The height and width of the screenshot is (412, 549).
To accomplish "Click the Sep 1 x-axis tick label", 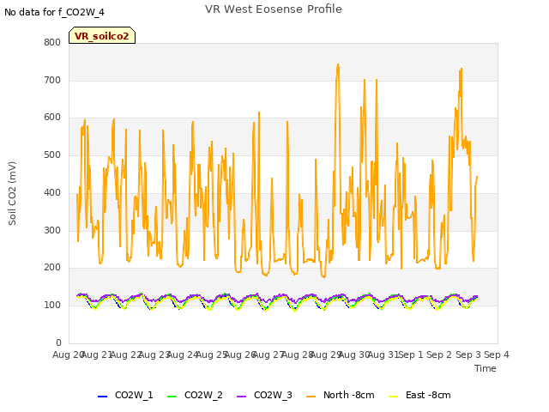I will pyautogui.click(x=411, y=354).
